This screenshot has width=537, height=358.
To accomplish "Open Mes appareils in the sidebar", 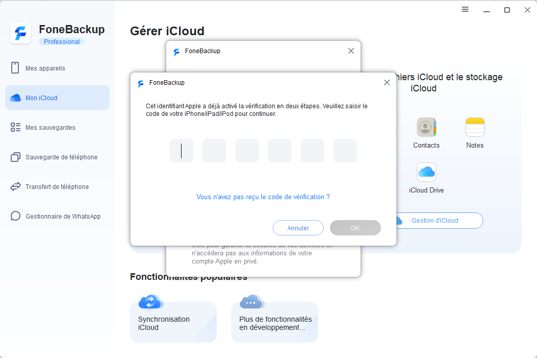I will pyautogui.click(x=57, y=68).
